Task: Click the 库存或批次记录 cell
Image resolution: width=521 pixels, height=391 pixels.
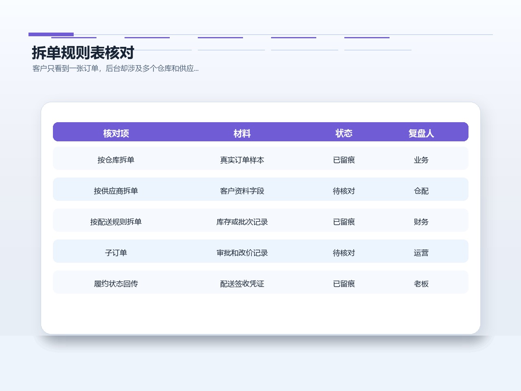Action: (x=242, y=222)
